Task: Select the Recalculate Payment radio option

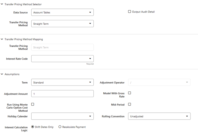Action: click(x=60, y=127)
